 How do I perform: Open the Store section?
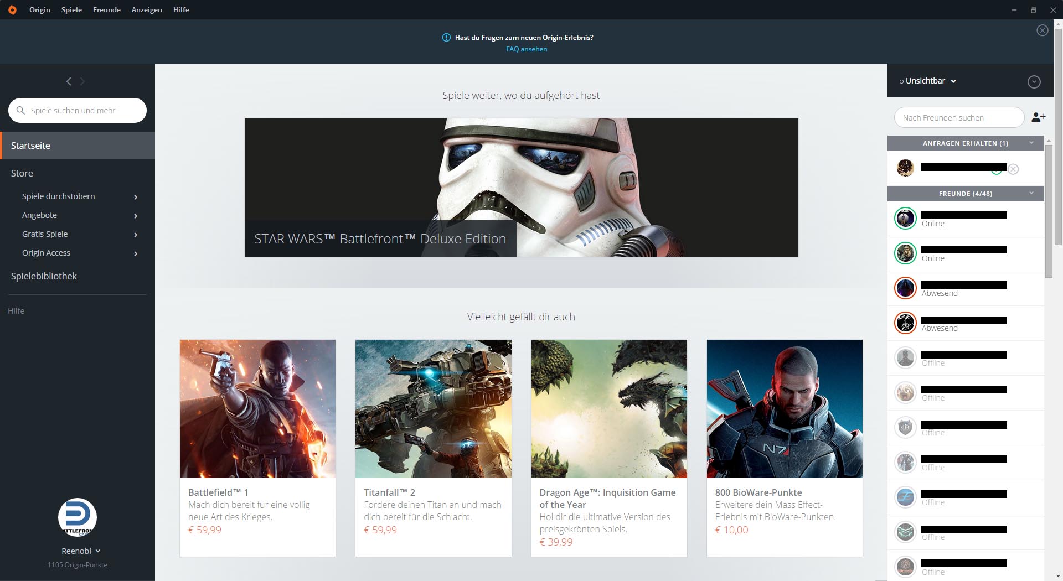pos(22,173)
